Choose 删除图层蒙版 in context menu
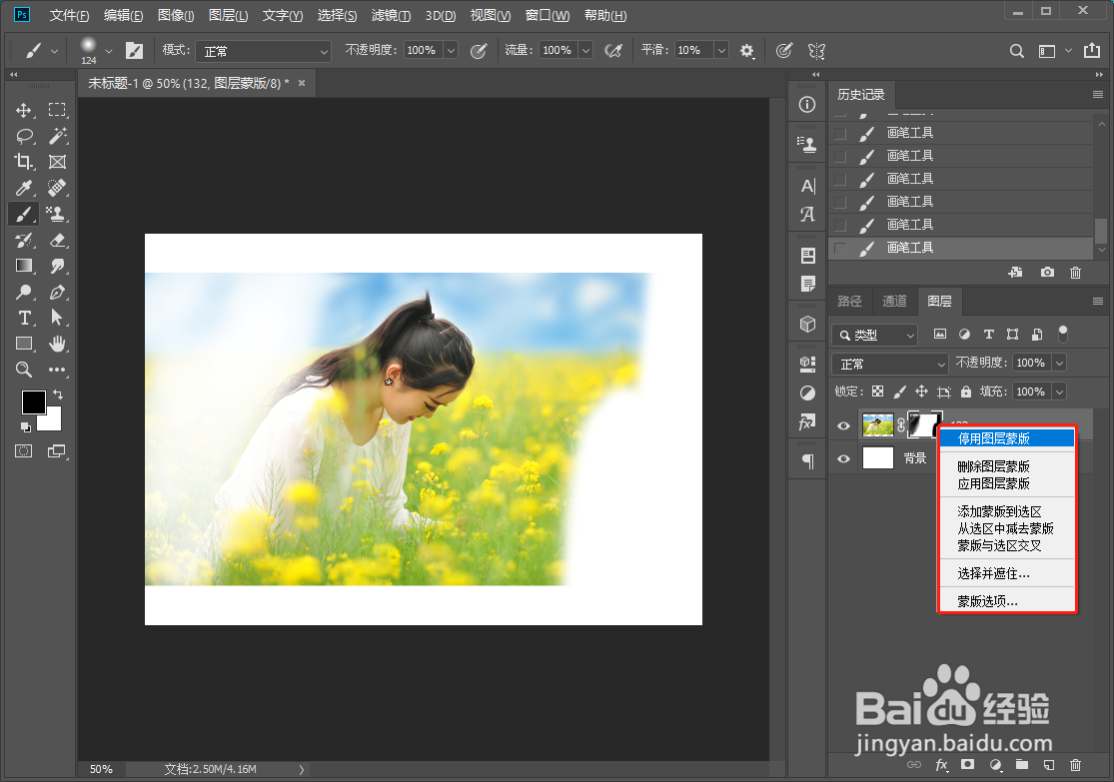 (x=1006, y=466)
